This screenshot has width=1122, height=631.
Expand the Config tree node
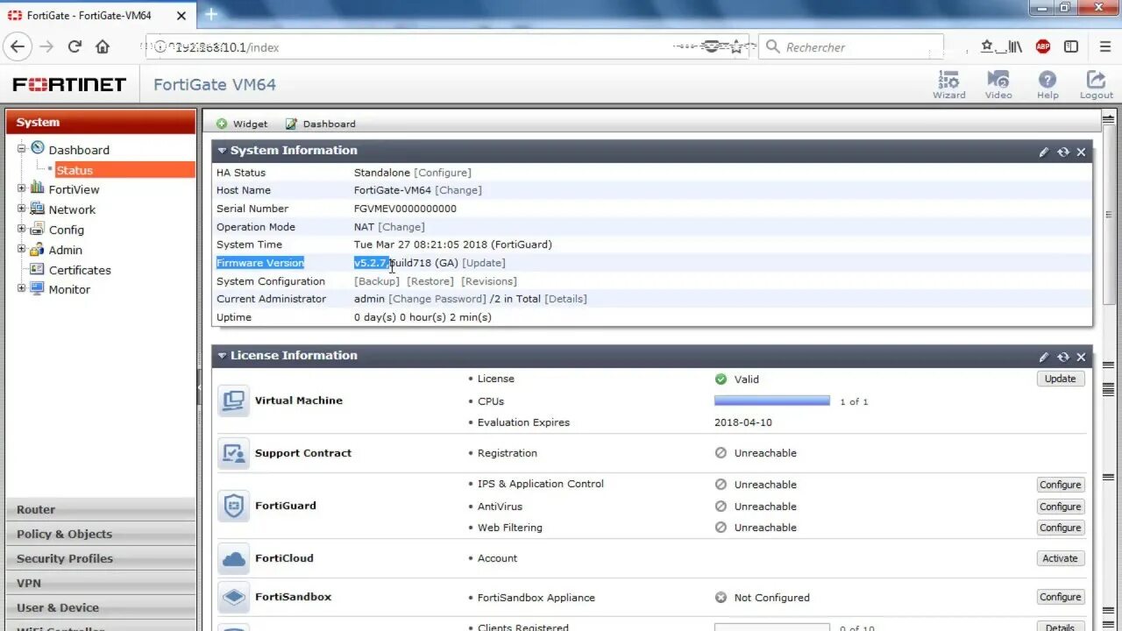pyautogui.click(x=22, y=229)
